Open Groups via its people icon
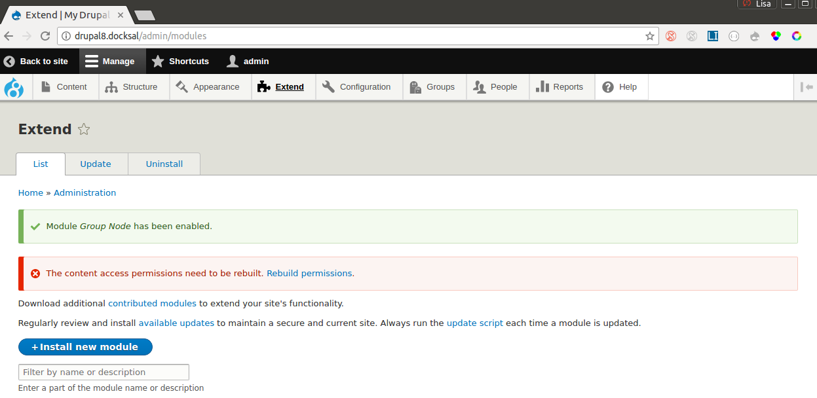817x398 pixels. coord(415,86)
